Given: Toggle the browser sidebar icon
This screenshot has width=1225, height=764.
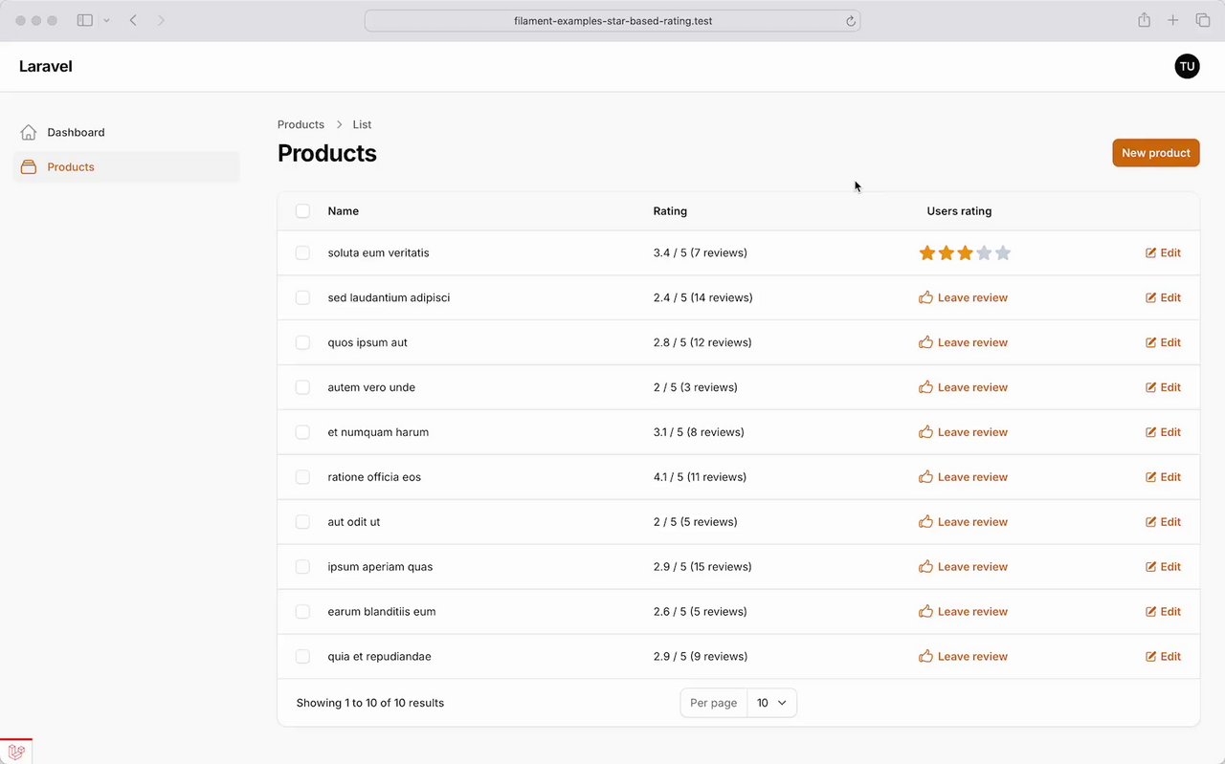Looking at the screenshot, I should point(85,20).
